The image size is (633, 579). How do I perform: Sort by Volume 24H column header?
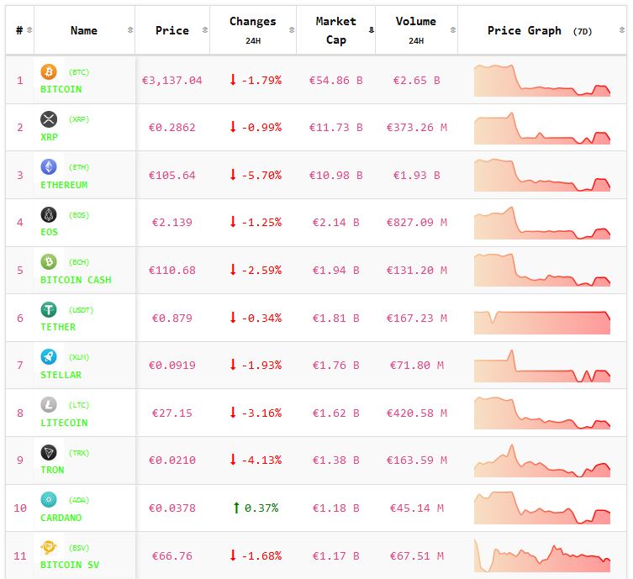pyautogui.click(x=415, y=30)
